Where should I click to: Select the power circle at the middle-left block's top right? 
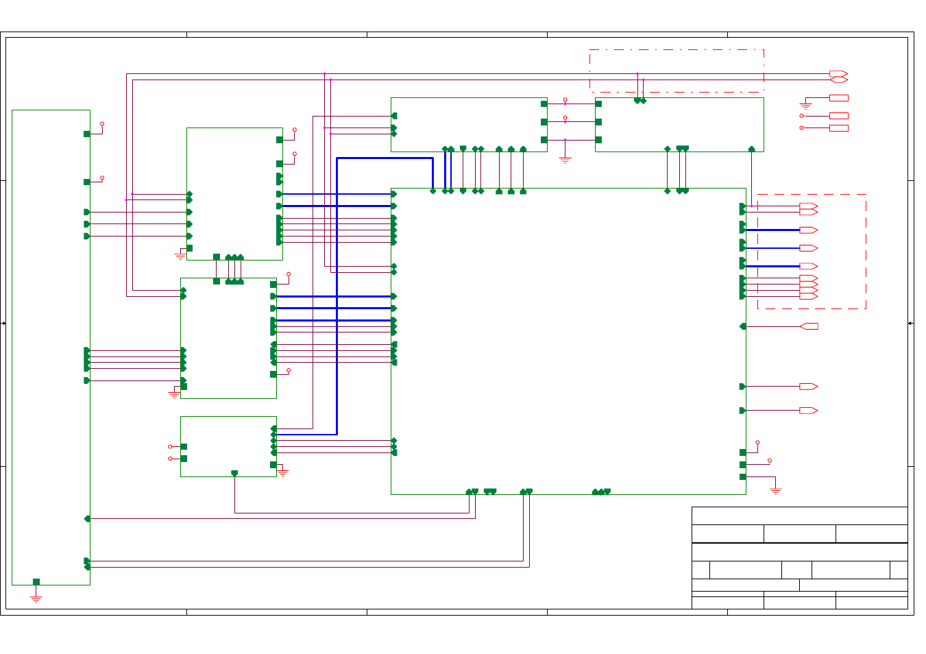click(x=289, y=274)
